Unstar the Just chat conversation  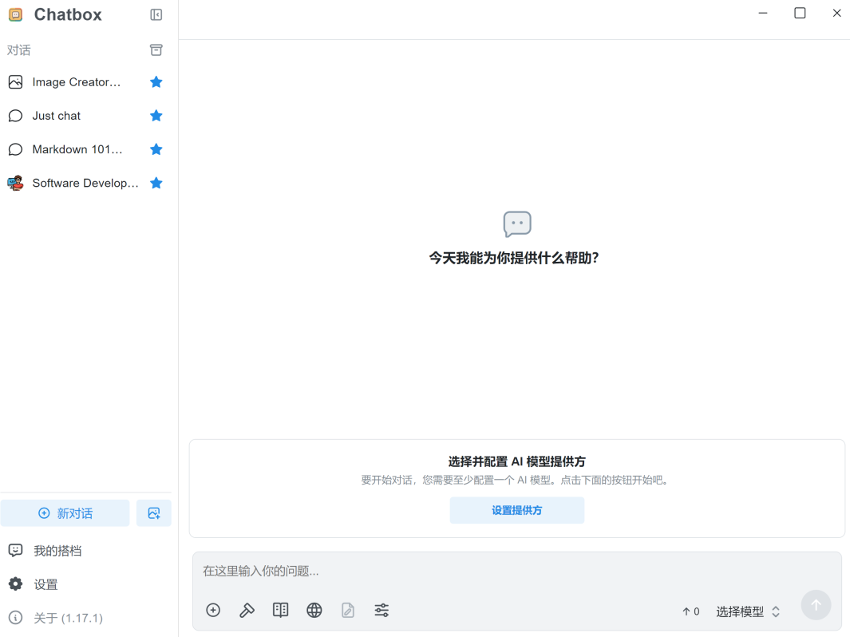click(156, 116)
